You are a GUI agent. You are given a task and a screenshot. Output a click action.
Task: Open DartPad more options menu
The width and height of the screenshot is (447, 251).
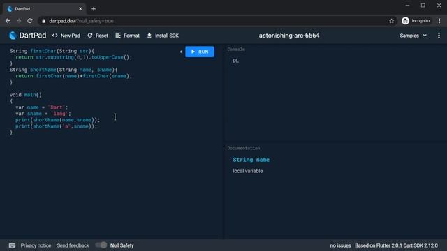click(439, 36)
